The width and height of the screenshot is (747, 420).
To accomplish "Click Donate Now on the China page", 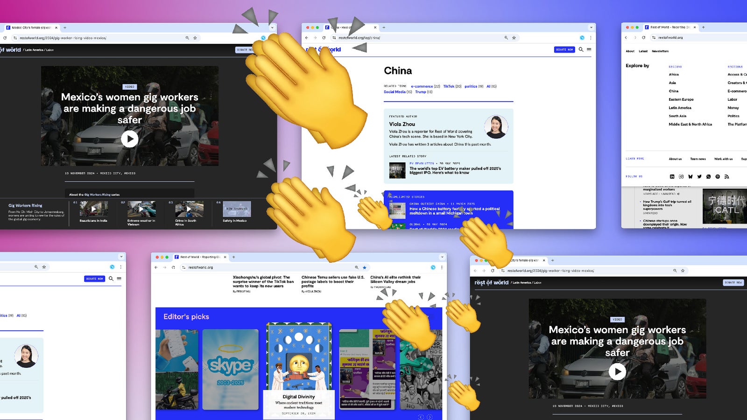I will (564, 49).
